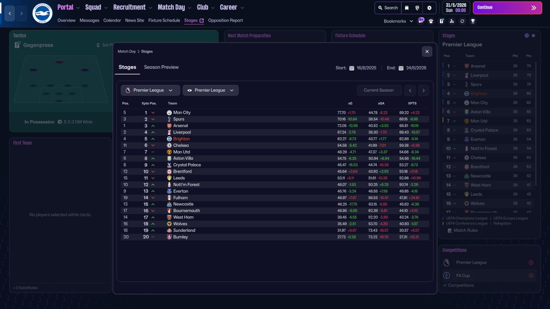Open the Fixture Schedule submenu item

coord(164,20)
